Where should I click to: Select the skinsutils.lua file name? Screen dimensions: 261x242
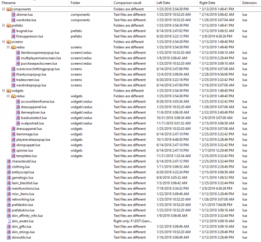point(21,238)
